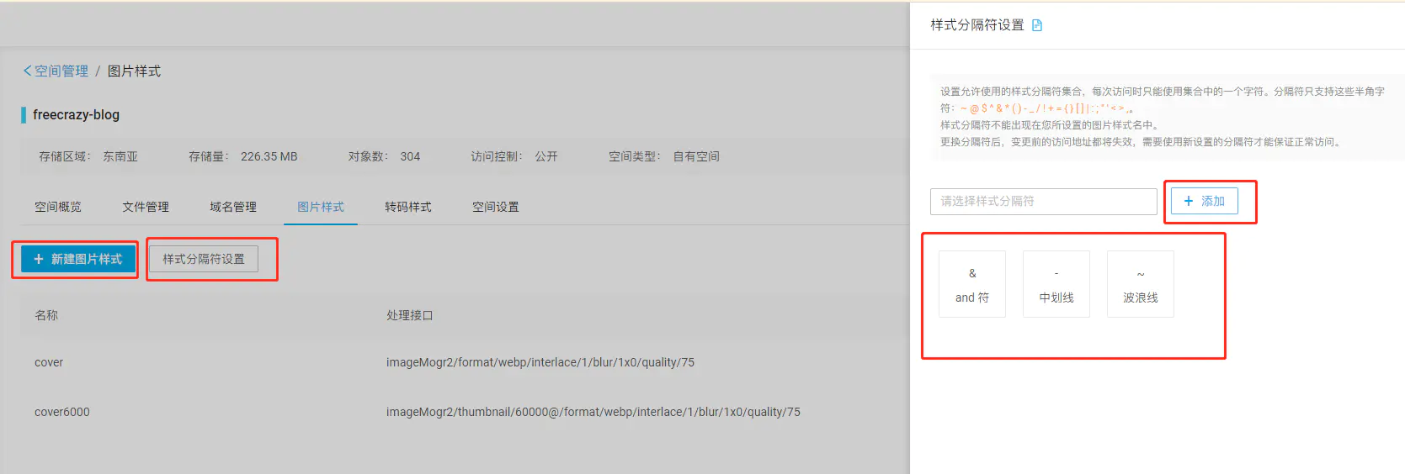Click the document icon beside 样式分隔符设置 title

click(1037, 25)
